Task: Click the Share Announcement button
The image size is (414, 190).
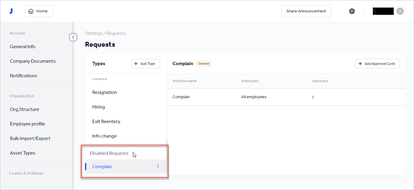Action: (306, 11)
